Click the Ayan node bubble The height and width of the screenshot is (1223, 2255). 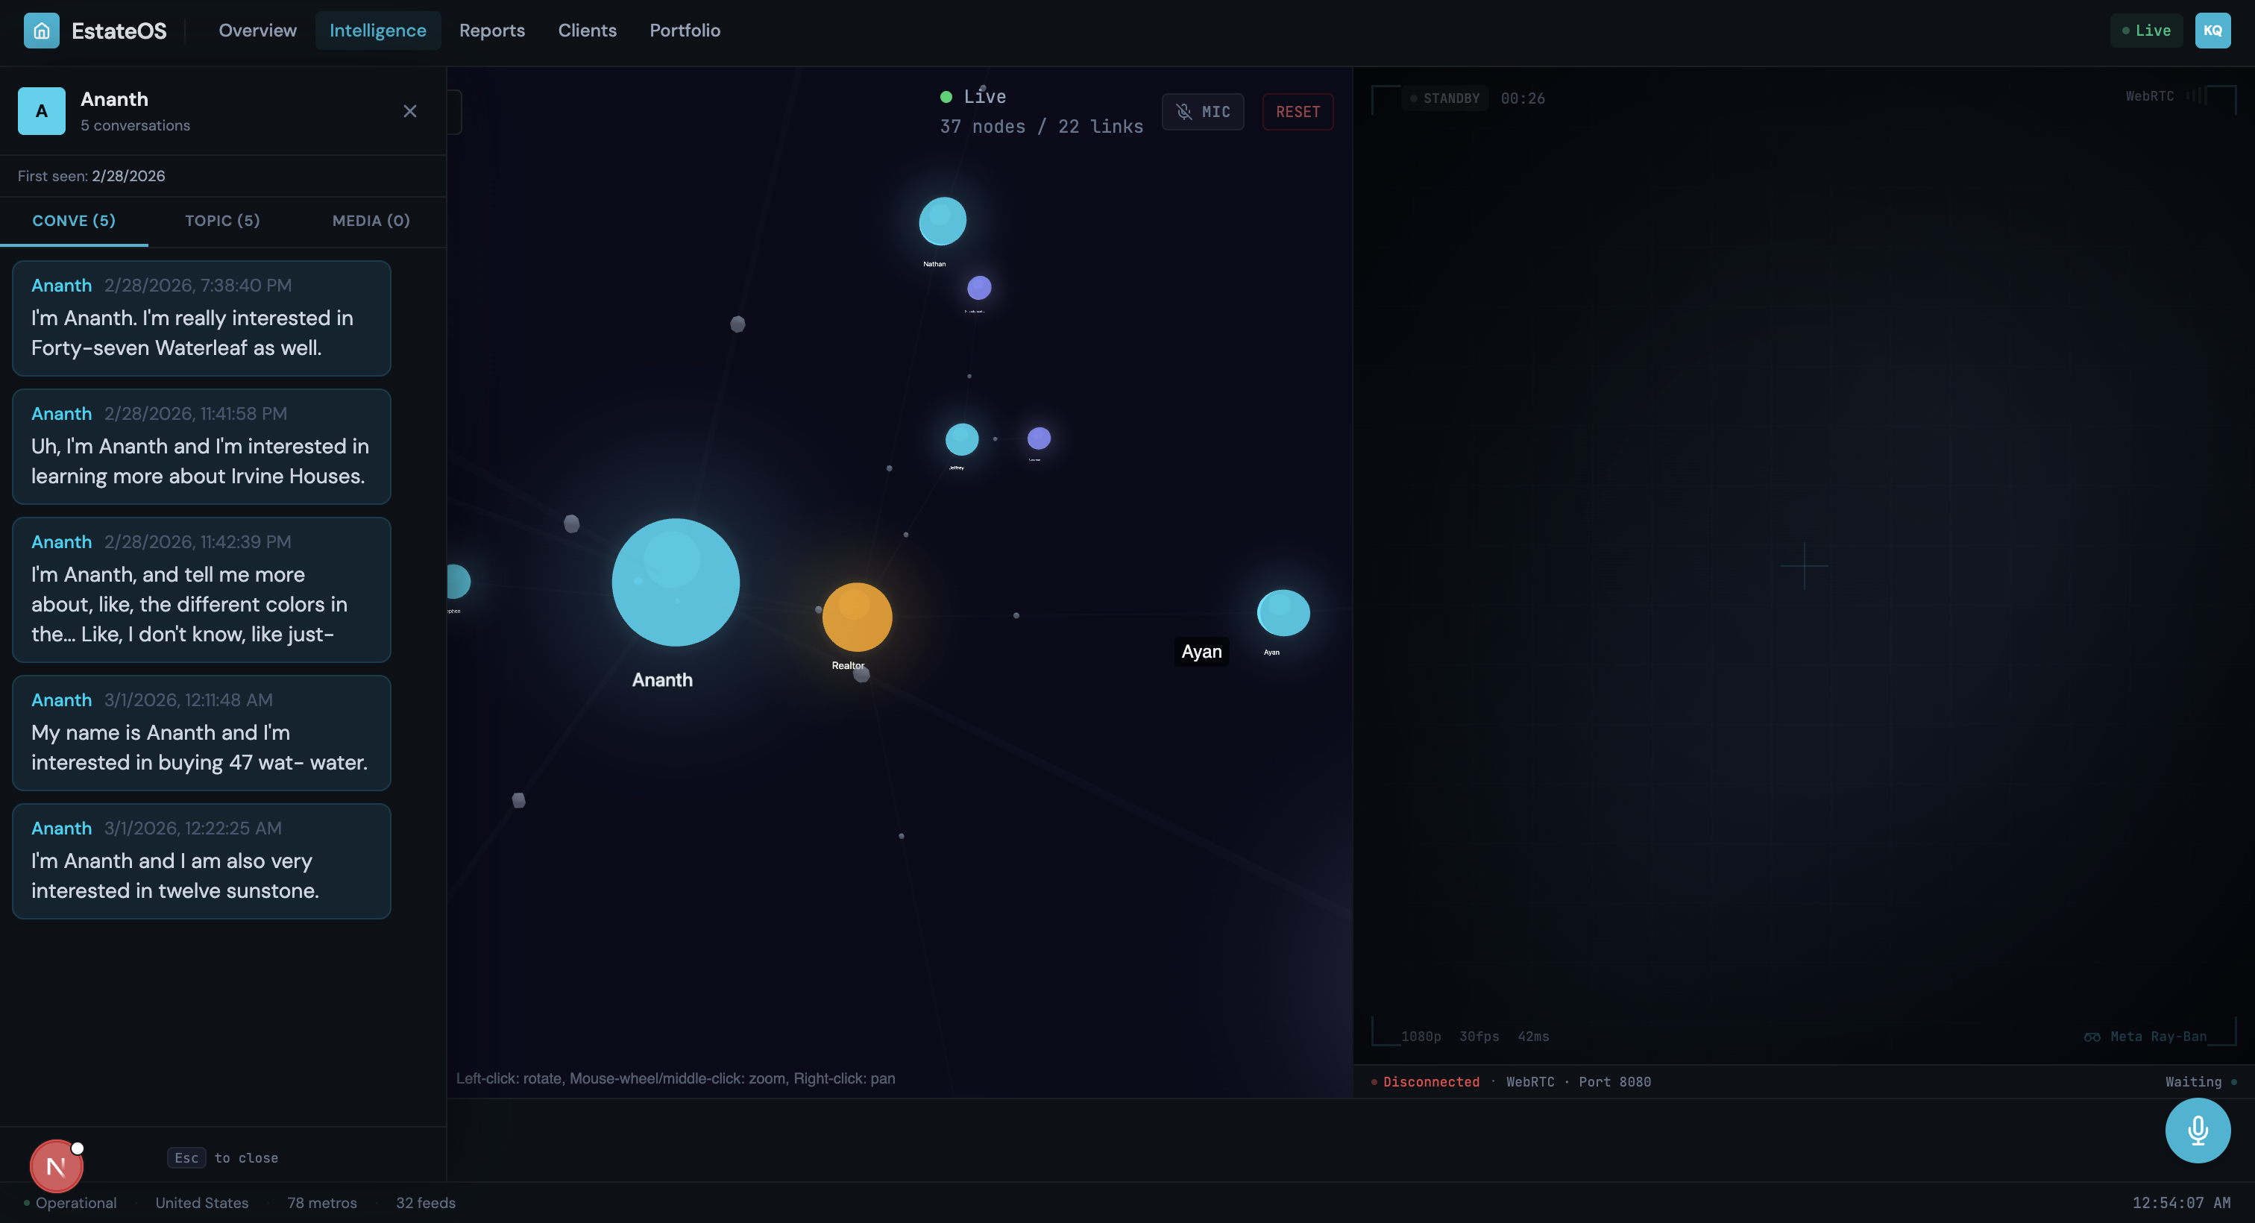coord(1283,613)
